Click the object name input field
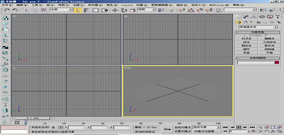Image resolution: width=284 pixels, height=135 pixels. tap(255, 62)
